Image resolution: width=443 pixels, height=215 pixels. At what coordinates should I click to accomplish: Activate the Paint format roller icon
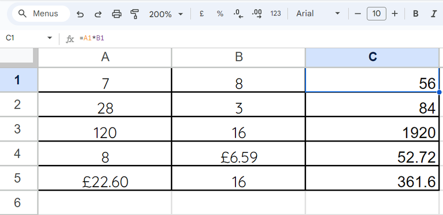click(x=135, y=14)
